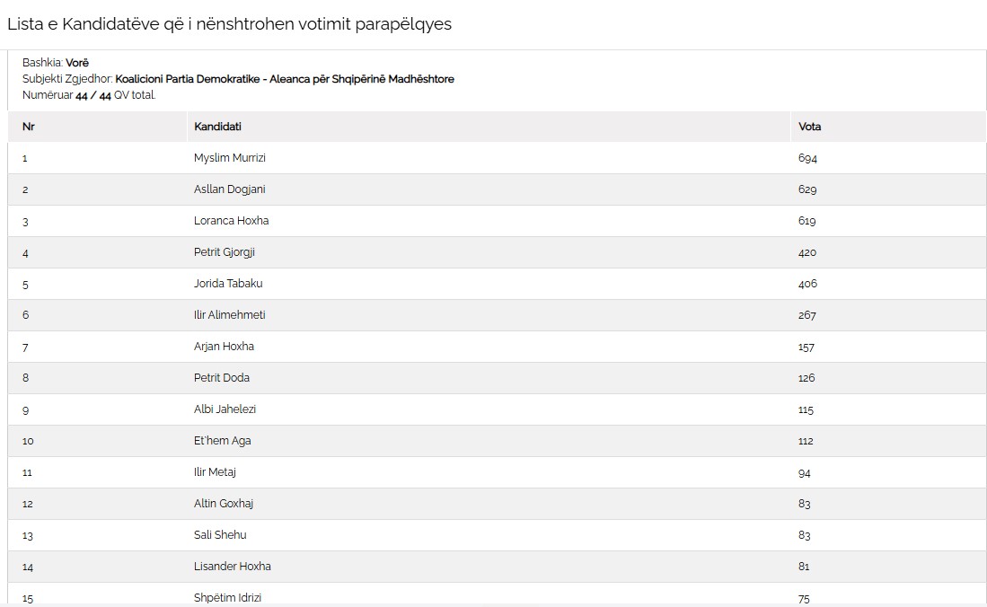Select the Shpëtim Idrizi row
This screenshot has height=607, width=987.
pos(227,597)
